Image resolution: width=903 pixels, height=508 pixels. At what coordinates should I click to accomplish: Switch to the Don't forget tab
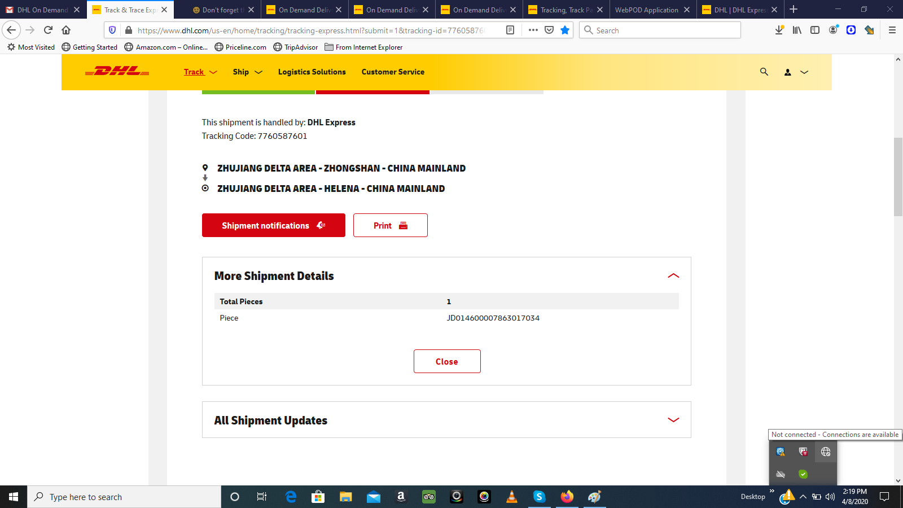point(218,10)
